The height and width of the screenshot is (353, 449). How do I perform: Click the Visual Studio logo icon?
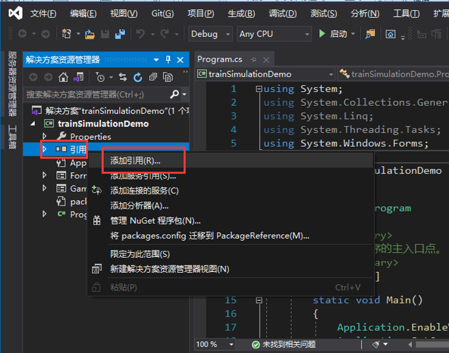click(15, 13)
